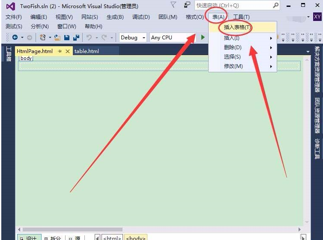Click the navigate forward toolbar icon

coord(30,38)
